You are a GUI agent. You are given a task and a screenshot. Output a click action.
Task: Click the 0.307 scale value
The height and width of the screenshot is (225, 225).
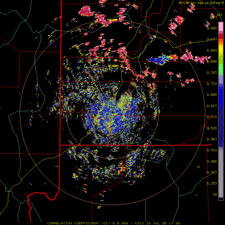coord(212,172)
